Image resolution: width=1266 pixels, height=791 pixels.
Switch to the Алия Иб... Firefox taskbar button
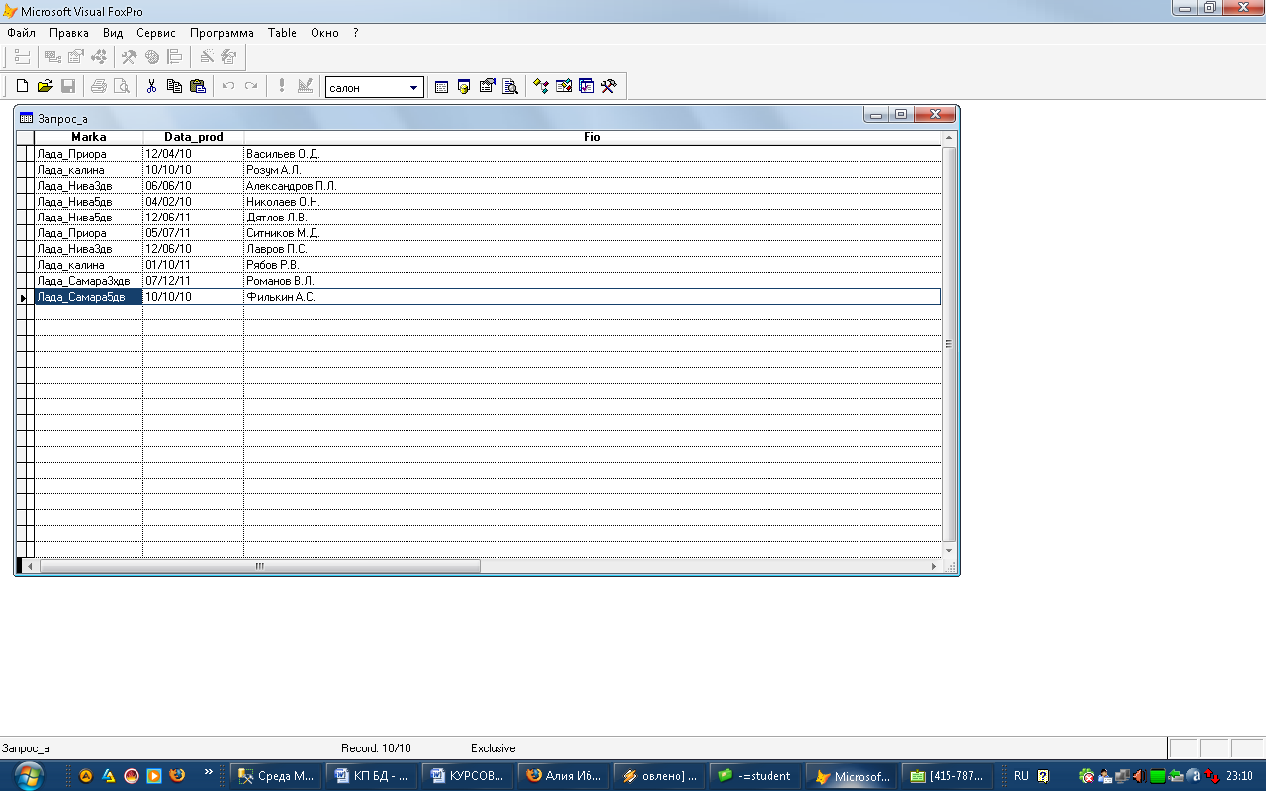click(x=564, y=776)
